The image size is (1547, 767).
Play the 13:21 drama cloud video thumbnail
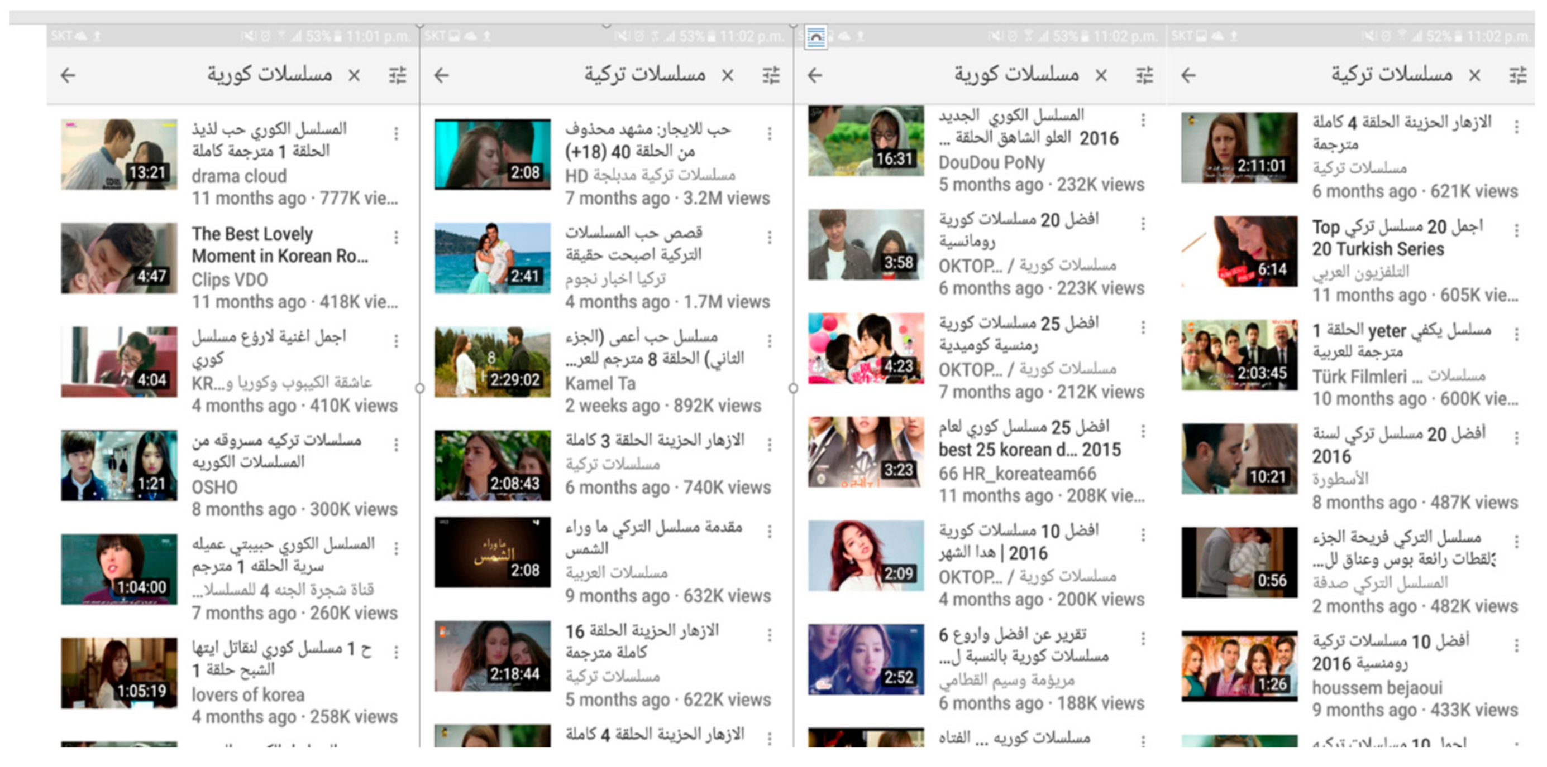click(x=120, y=155)
